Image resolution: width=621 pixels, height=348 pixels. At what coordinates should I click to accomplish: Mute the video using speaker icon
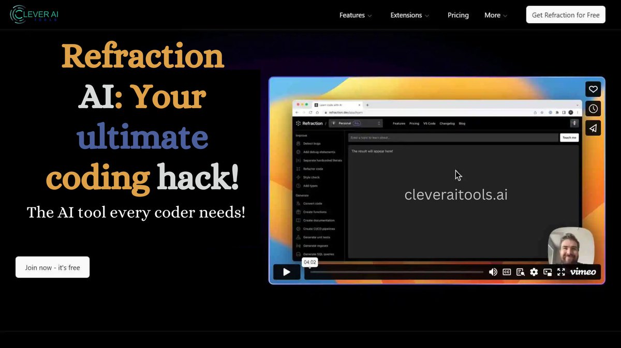(x=493, y=271)
